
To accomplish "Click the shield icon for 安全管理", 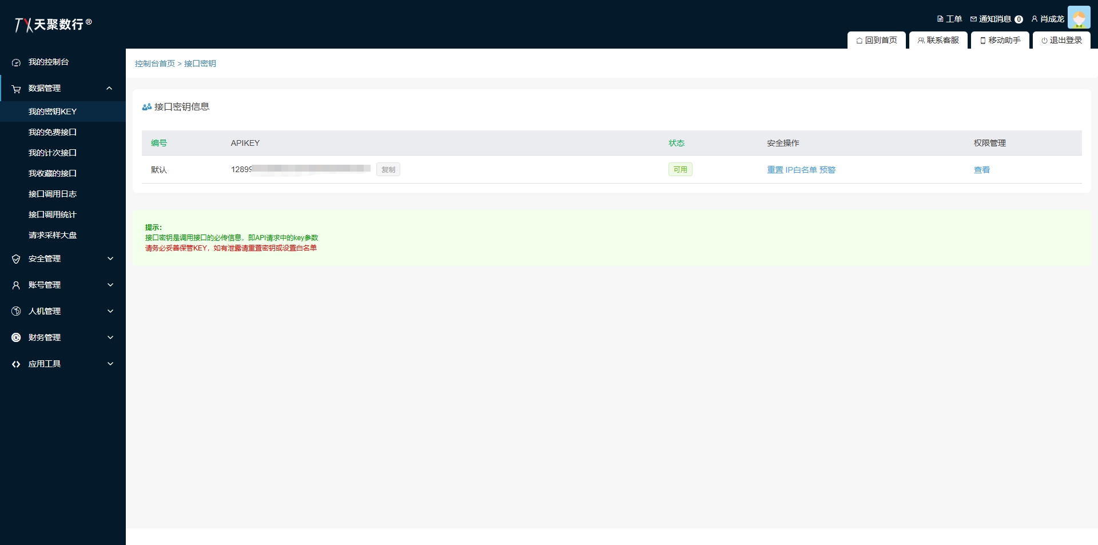I will pos(16,259).
